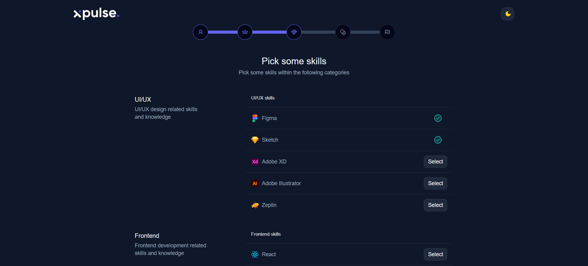Click the Zeplin logo icon
This screenshot has height=266, width=588.
pos(255,205)
